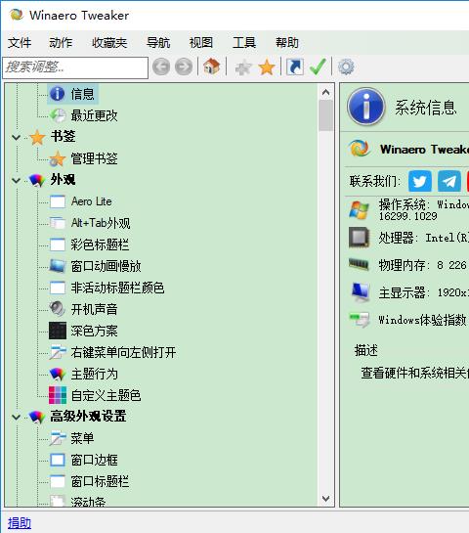This screenshot has height=533, width=469.
Task: Open the 文件 menu
Action: pyautogui.click(x=20, y=43)
